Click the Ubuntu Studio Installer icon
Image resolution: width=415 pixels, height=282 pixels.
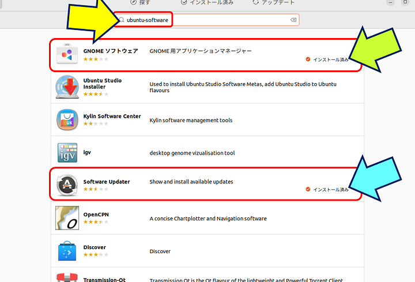pyautogui.click(x=67, y=88)
